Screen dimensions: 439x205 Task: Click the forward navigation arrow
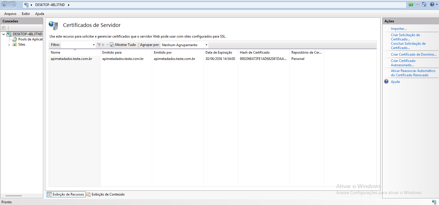tap(14, 5)
